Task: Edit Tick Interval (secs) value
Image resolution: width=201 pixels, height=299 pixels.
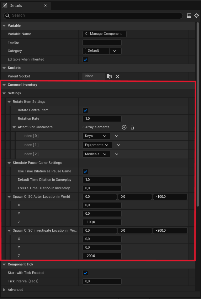Action: click(102, 281)
